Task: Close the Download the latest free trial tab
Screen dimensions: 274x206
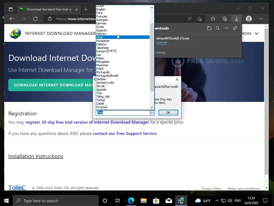Action: tap(77, 9)
